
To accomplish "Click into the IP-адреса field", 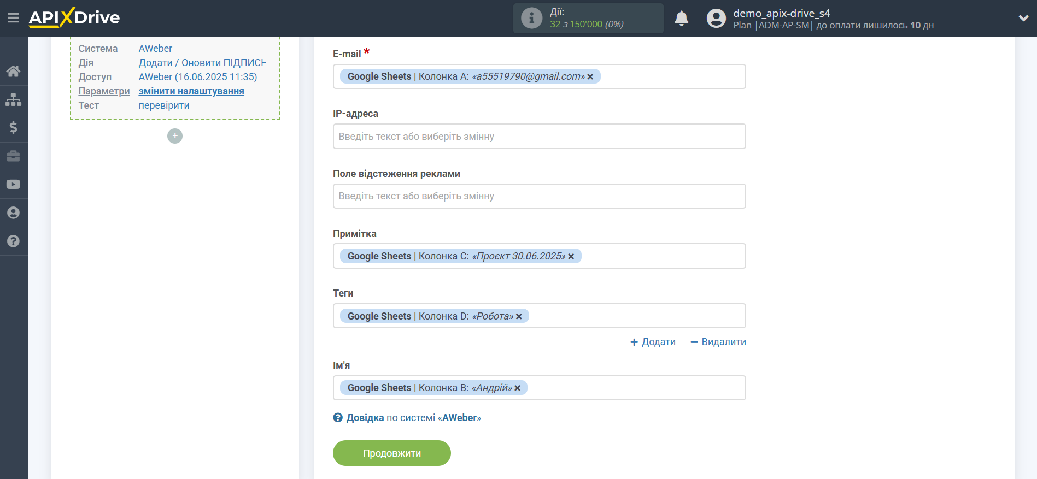I will tap(539, 137).
